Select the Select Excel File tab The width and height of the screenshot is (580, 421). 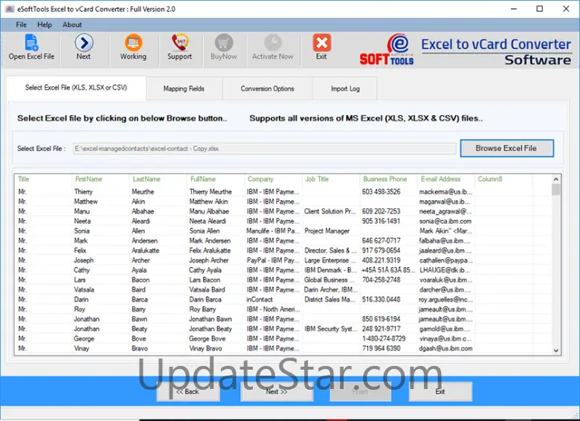tap(76, 88)
